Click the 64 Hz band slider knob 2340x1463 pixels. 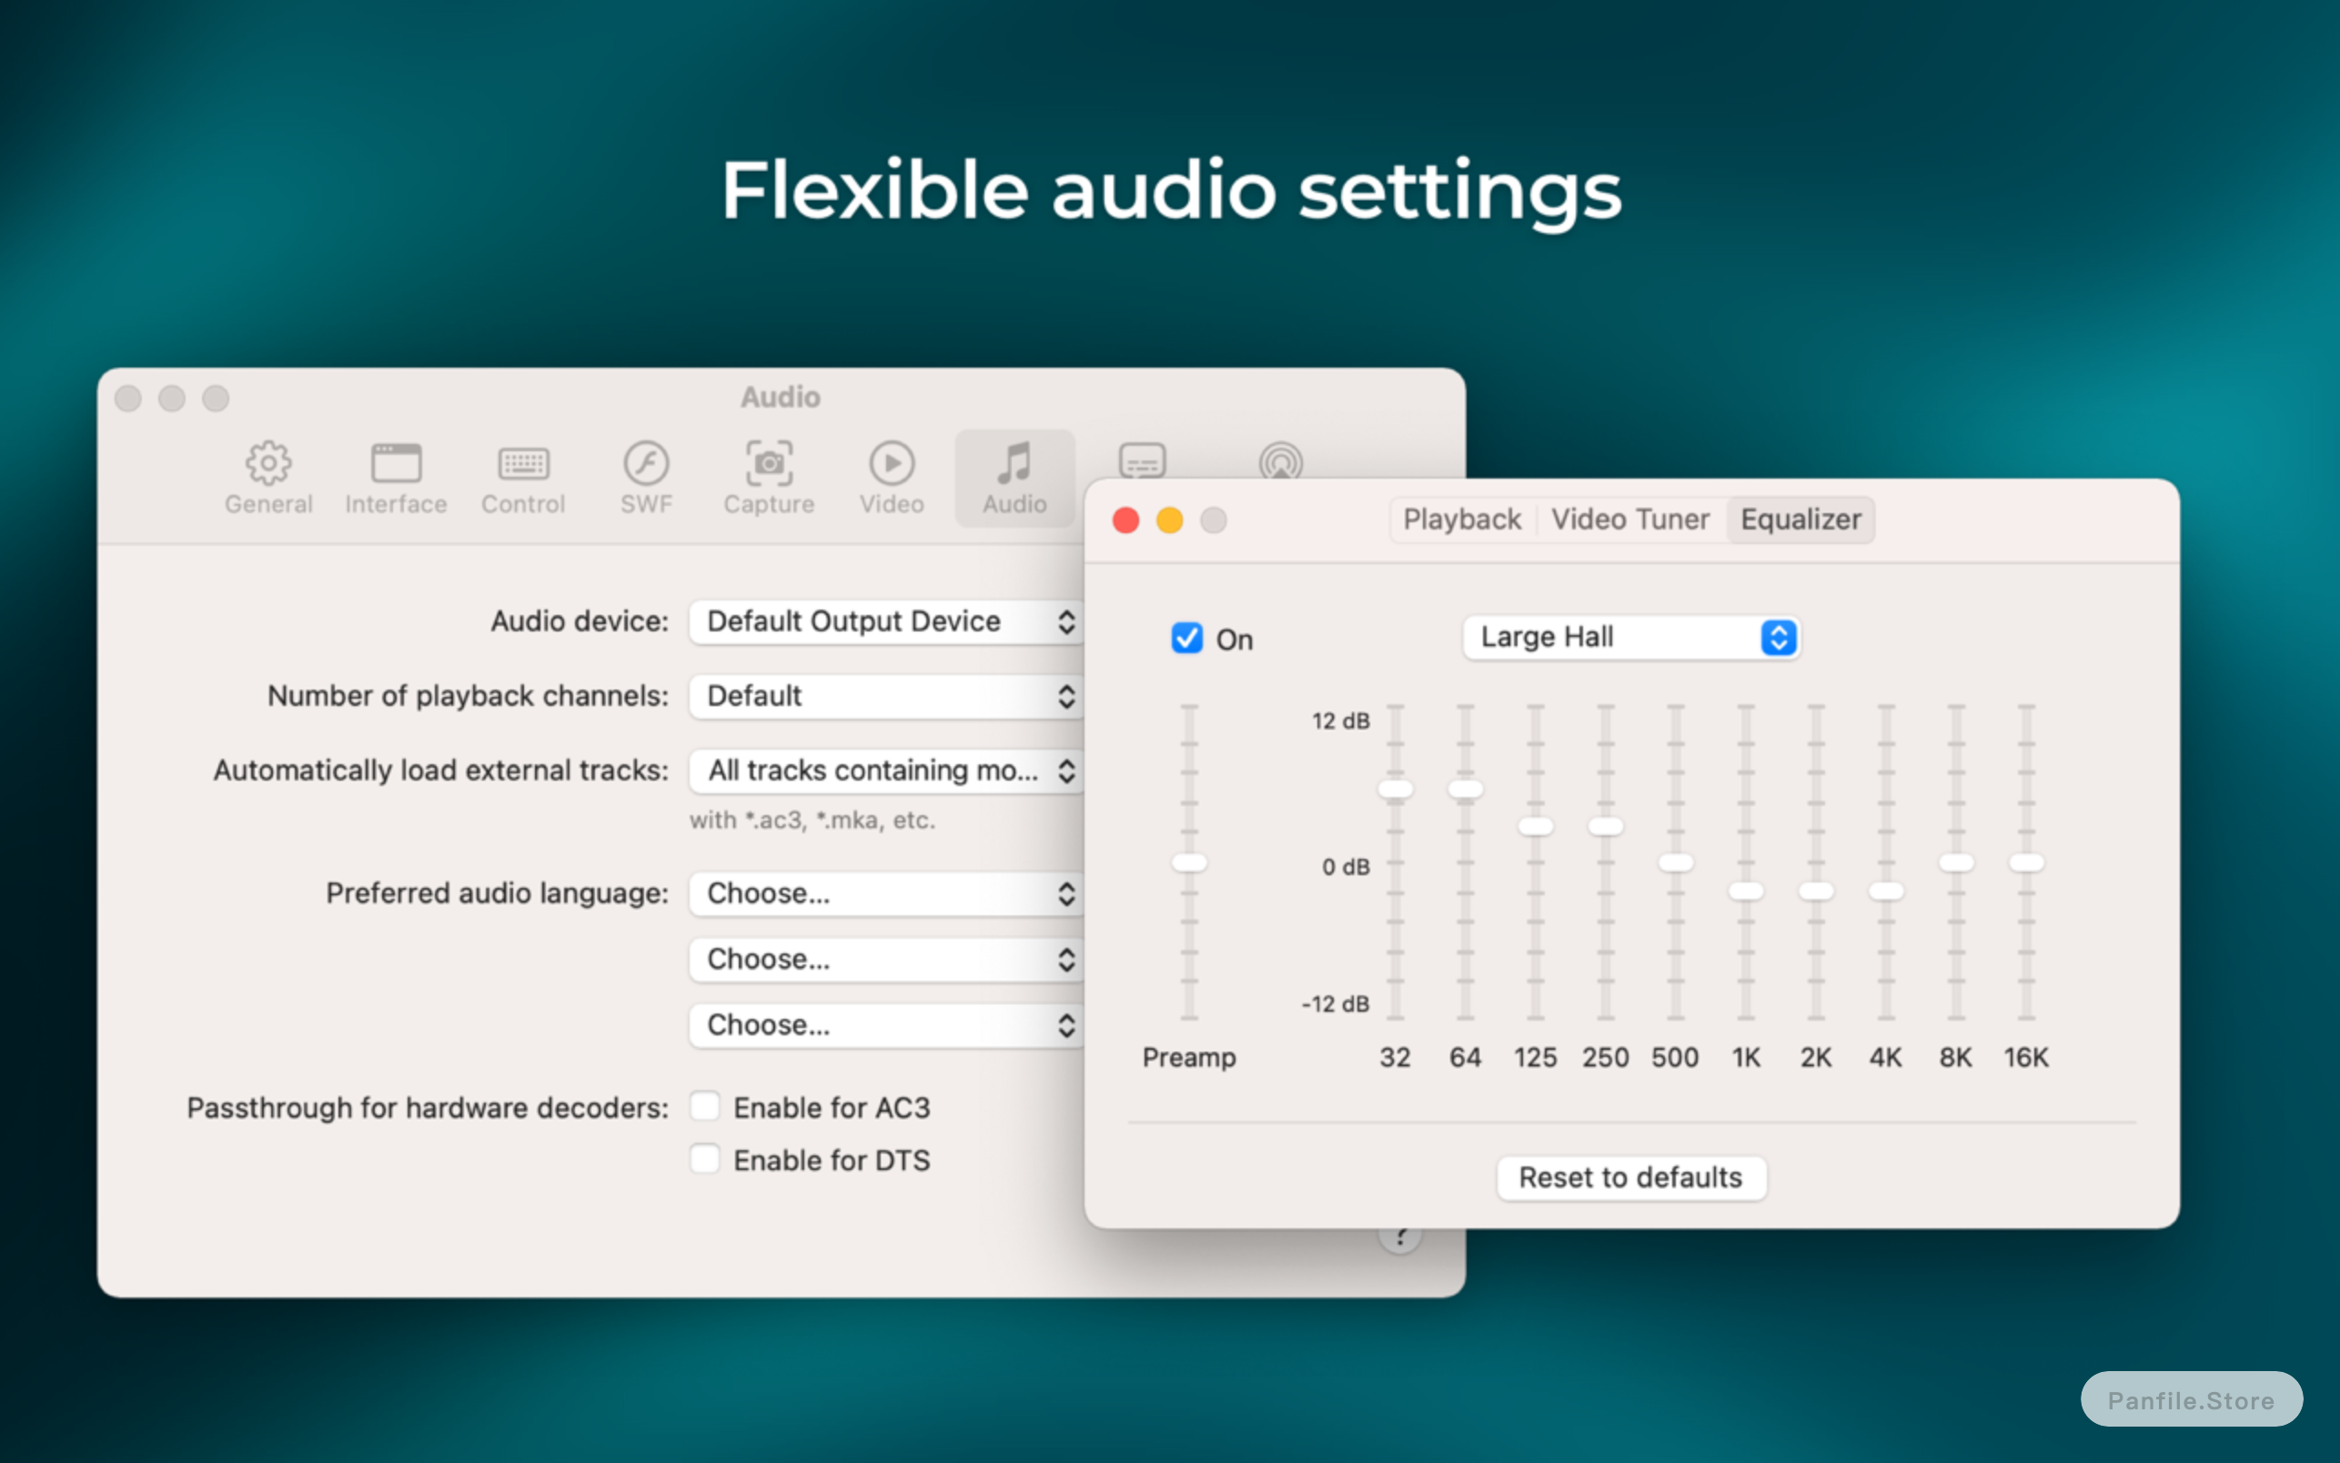pyautogui.click(x=1466, y=789)
